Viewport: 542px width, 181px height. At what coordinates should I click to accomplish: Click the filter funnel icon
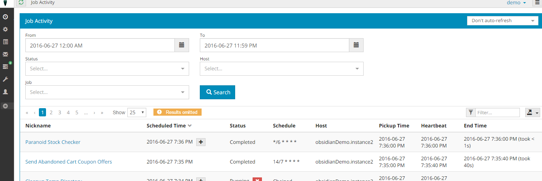(471, 112)
